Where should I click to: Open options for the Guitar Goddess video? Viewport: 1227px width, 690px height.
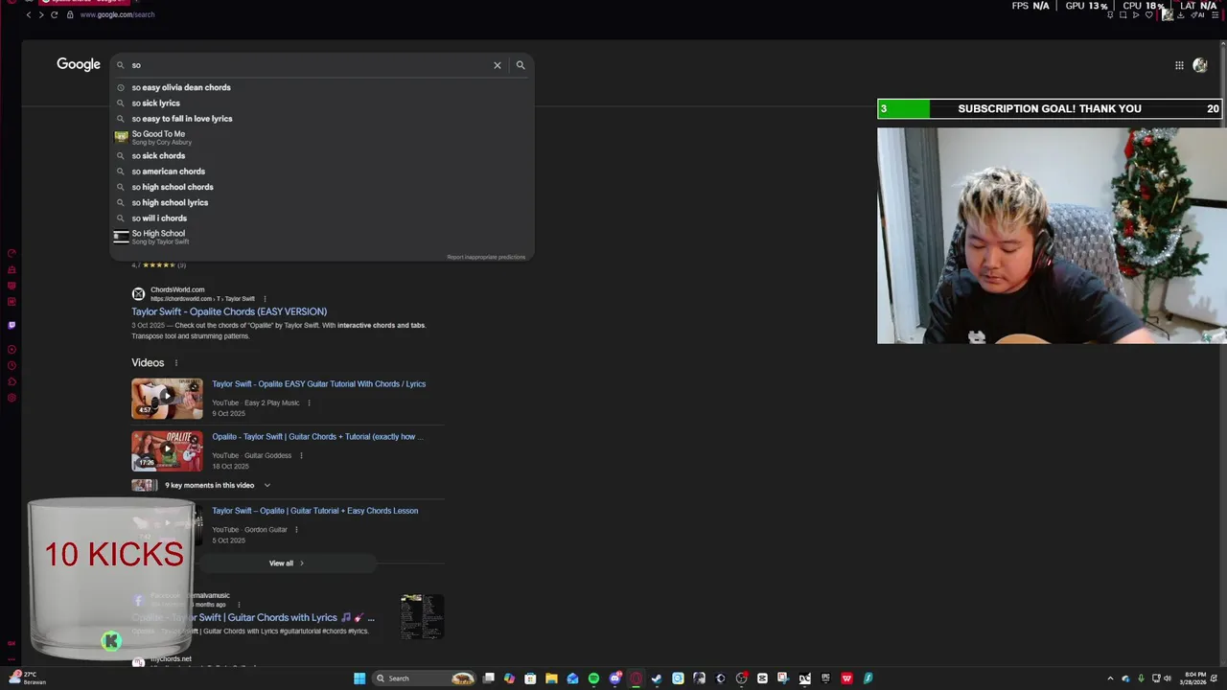click(x=301, y=456)
